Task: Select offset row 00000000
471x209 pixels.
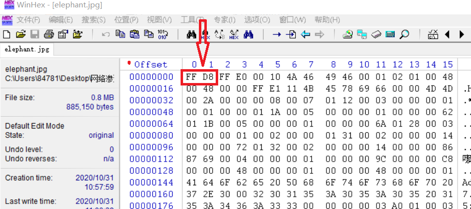Action: [151, 77]
